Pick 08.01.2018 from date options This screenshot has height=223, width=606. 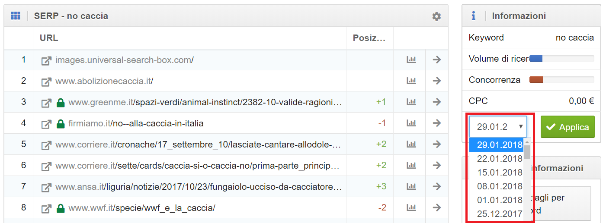(500, 186)
